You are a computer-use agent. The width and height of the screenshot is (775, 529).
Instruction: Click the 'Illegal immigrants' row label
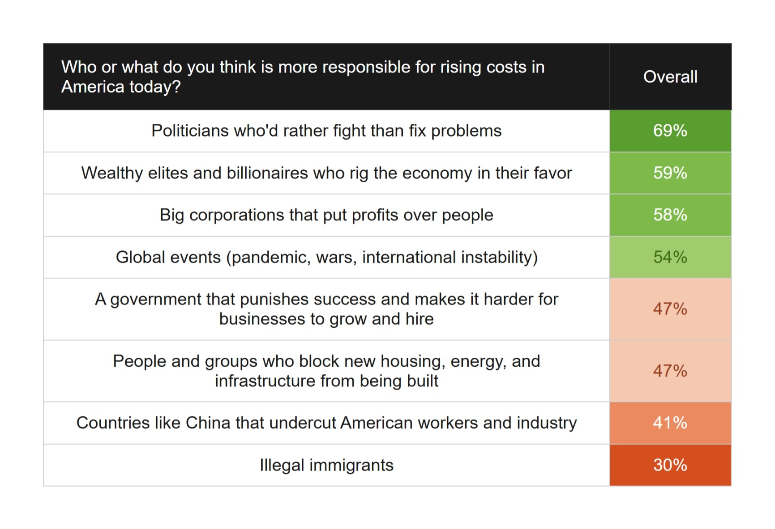[326, 465]
